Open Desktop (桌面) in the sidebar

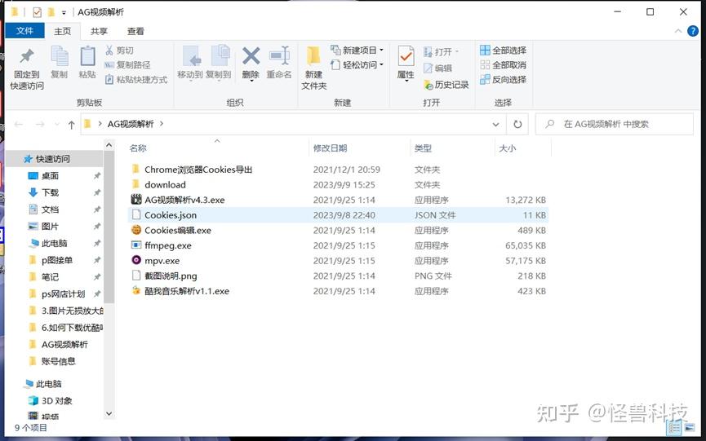(50, 176)
